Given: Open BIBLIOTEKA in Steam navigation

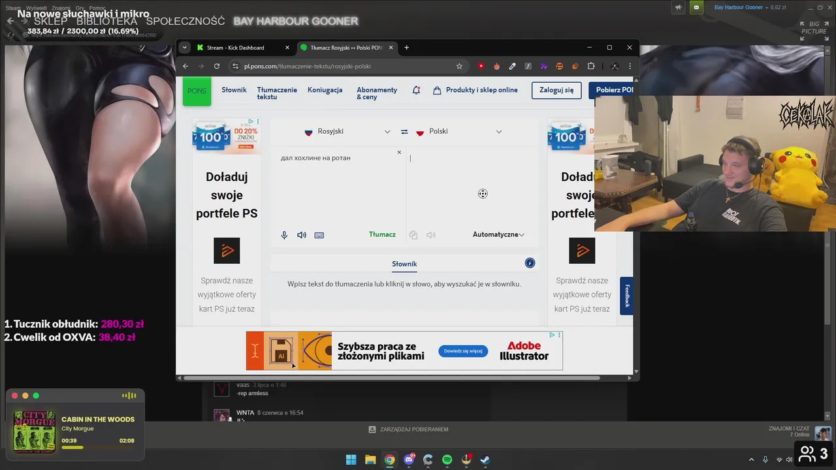Looking at the screenshot, I should (107, 21).
